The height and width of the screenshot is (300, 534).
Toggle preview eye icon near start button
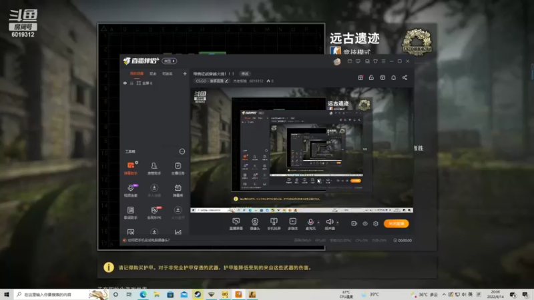tap(364, 223)
